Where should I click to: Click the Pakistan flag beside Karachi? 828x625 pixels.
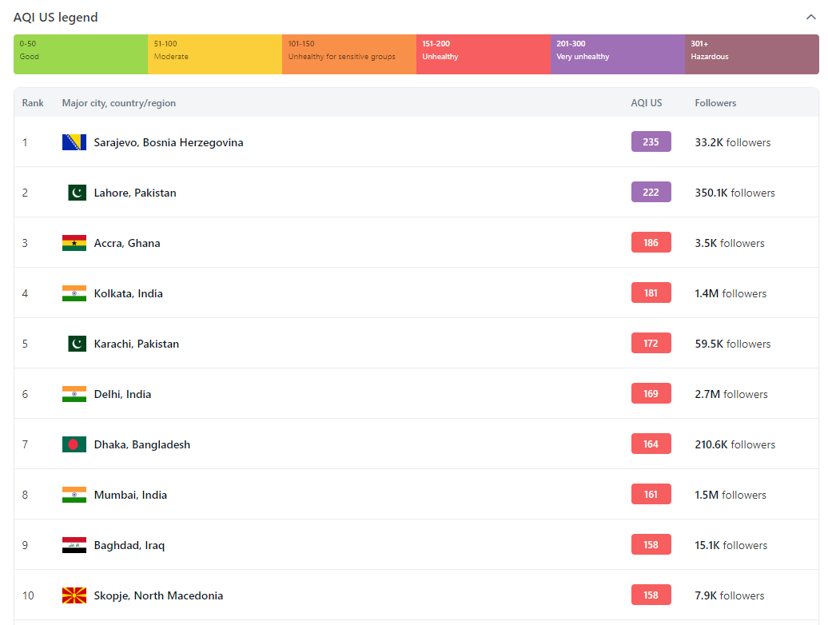point(77,344)
